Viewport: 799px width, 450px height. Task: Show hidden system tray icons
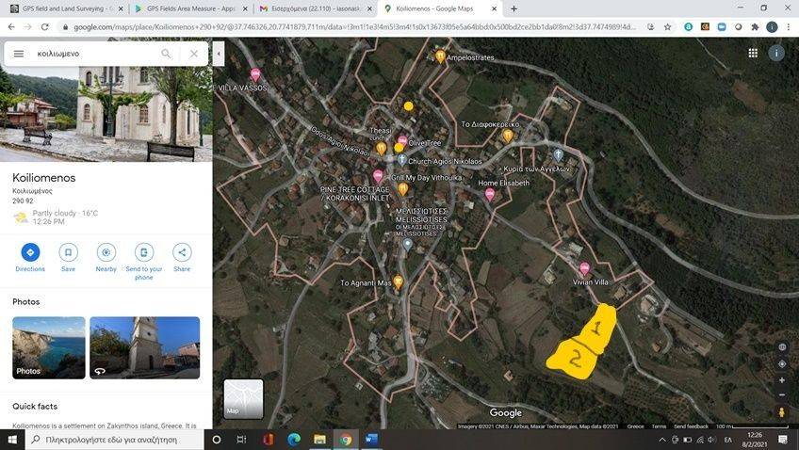[x=661, y=440]
